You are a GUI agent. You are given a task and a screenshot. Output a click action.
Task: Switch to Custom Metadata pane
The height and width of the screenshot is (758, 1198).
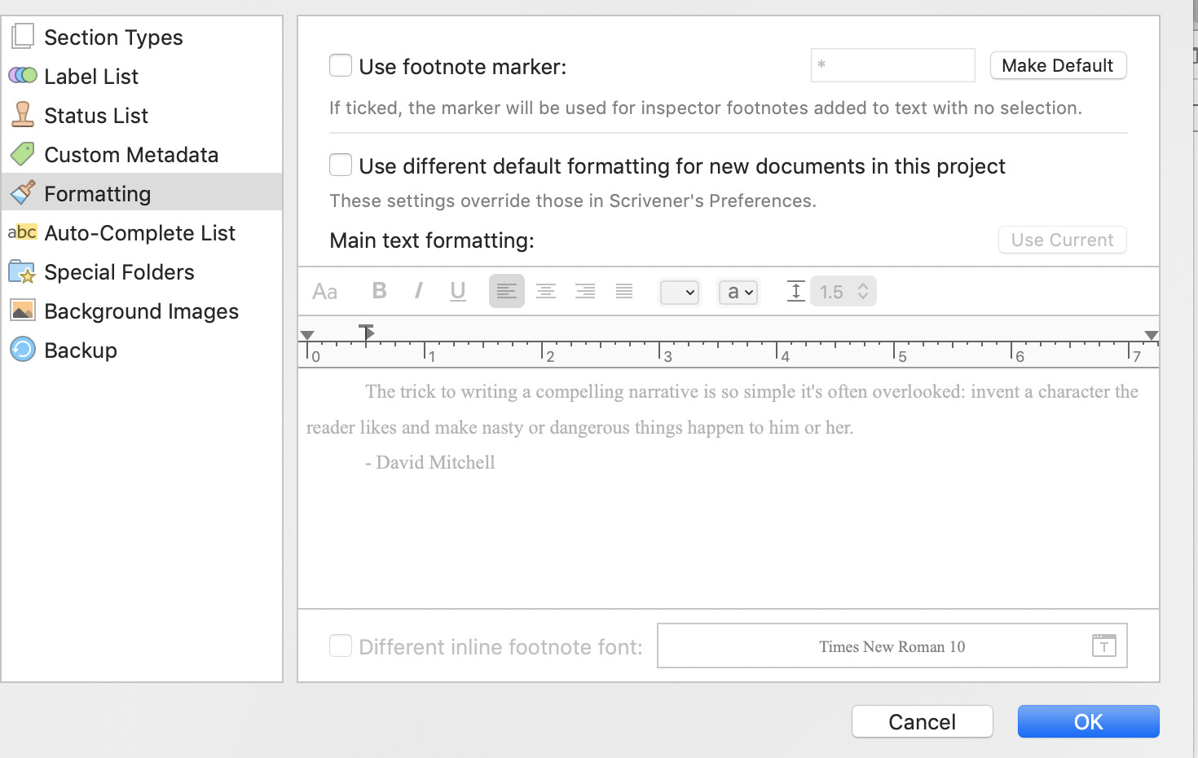pyautogui.click(x=131, y=154)
